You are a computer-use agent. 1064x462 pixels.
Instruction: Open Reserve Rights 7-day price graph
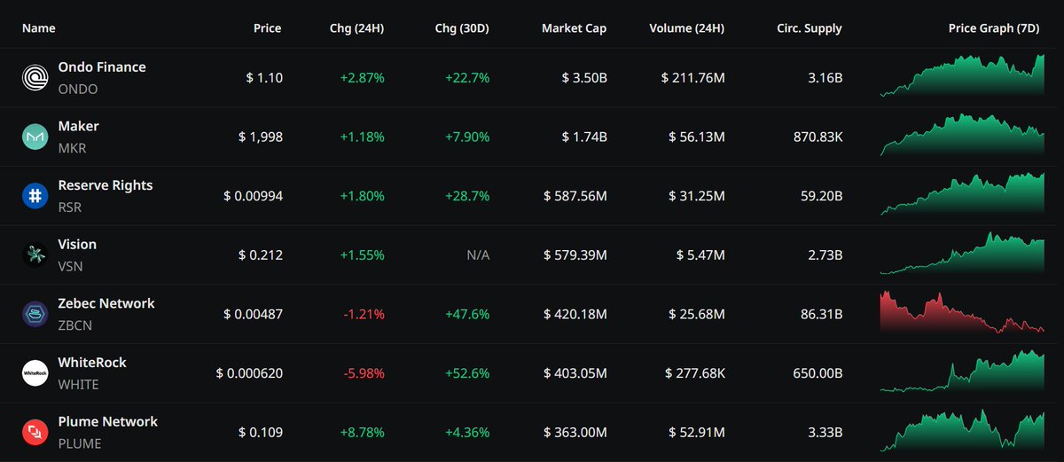962,193
